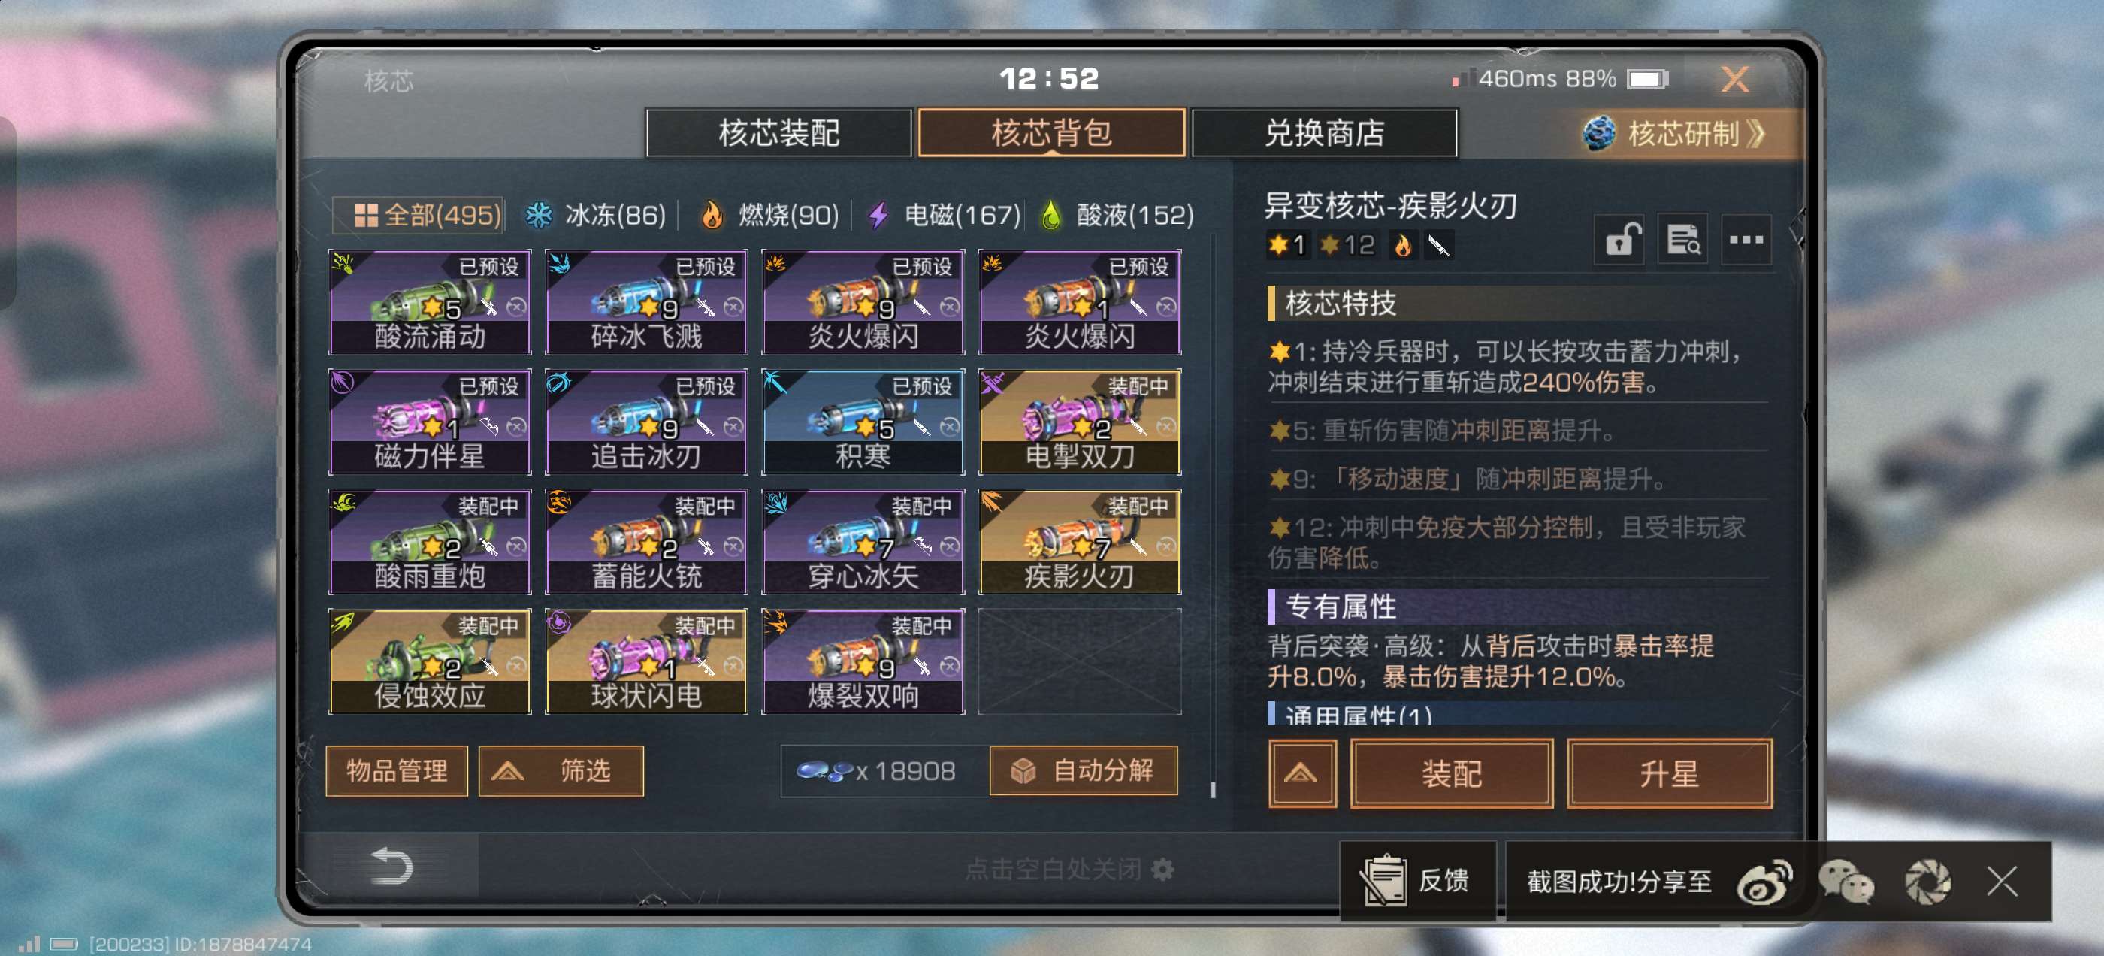
Task: Switch to the 兑换商店 tab
Action: tap(1324, 132)
